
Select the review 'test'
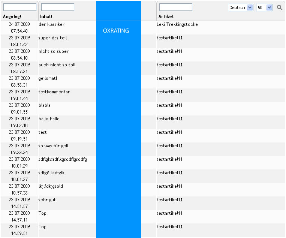pos(42,132)
